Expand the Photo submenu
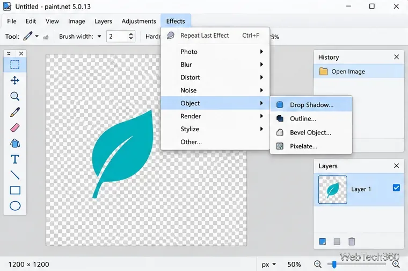The width and height of the screenshot is (408, 271). click(215, 52)
